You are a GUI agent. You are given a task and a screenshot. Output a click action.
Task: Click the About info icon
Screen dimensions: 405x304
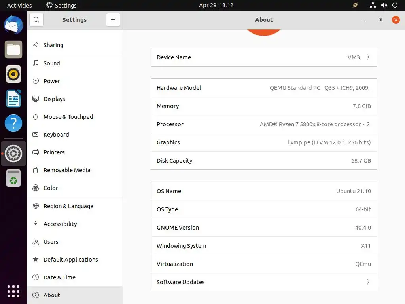pos(36,295)
